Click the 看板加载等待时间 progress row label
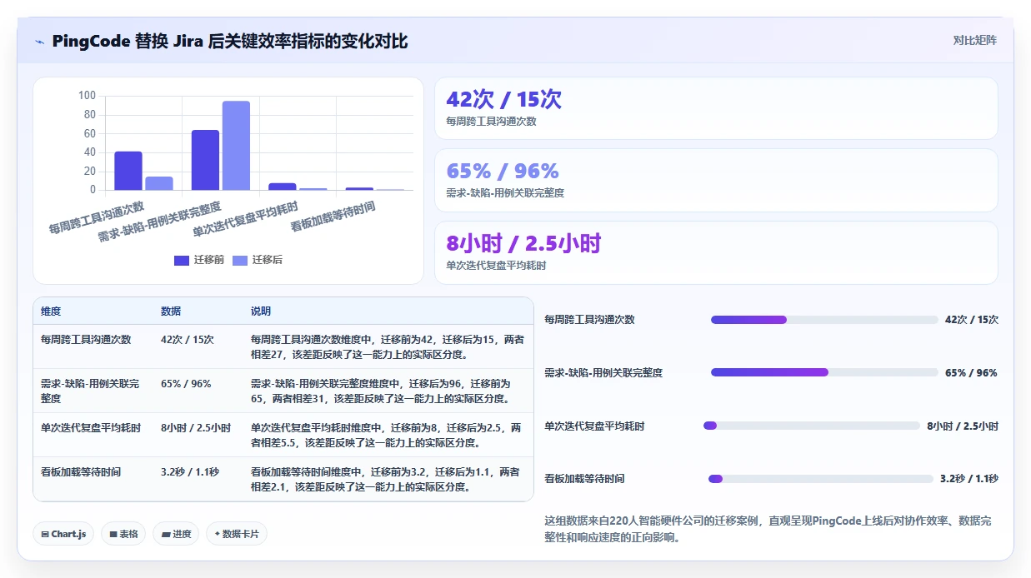Viewport: 1031px width, 578px height. (x=584, y=479)
